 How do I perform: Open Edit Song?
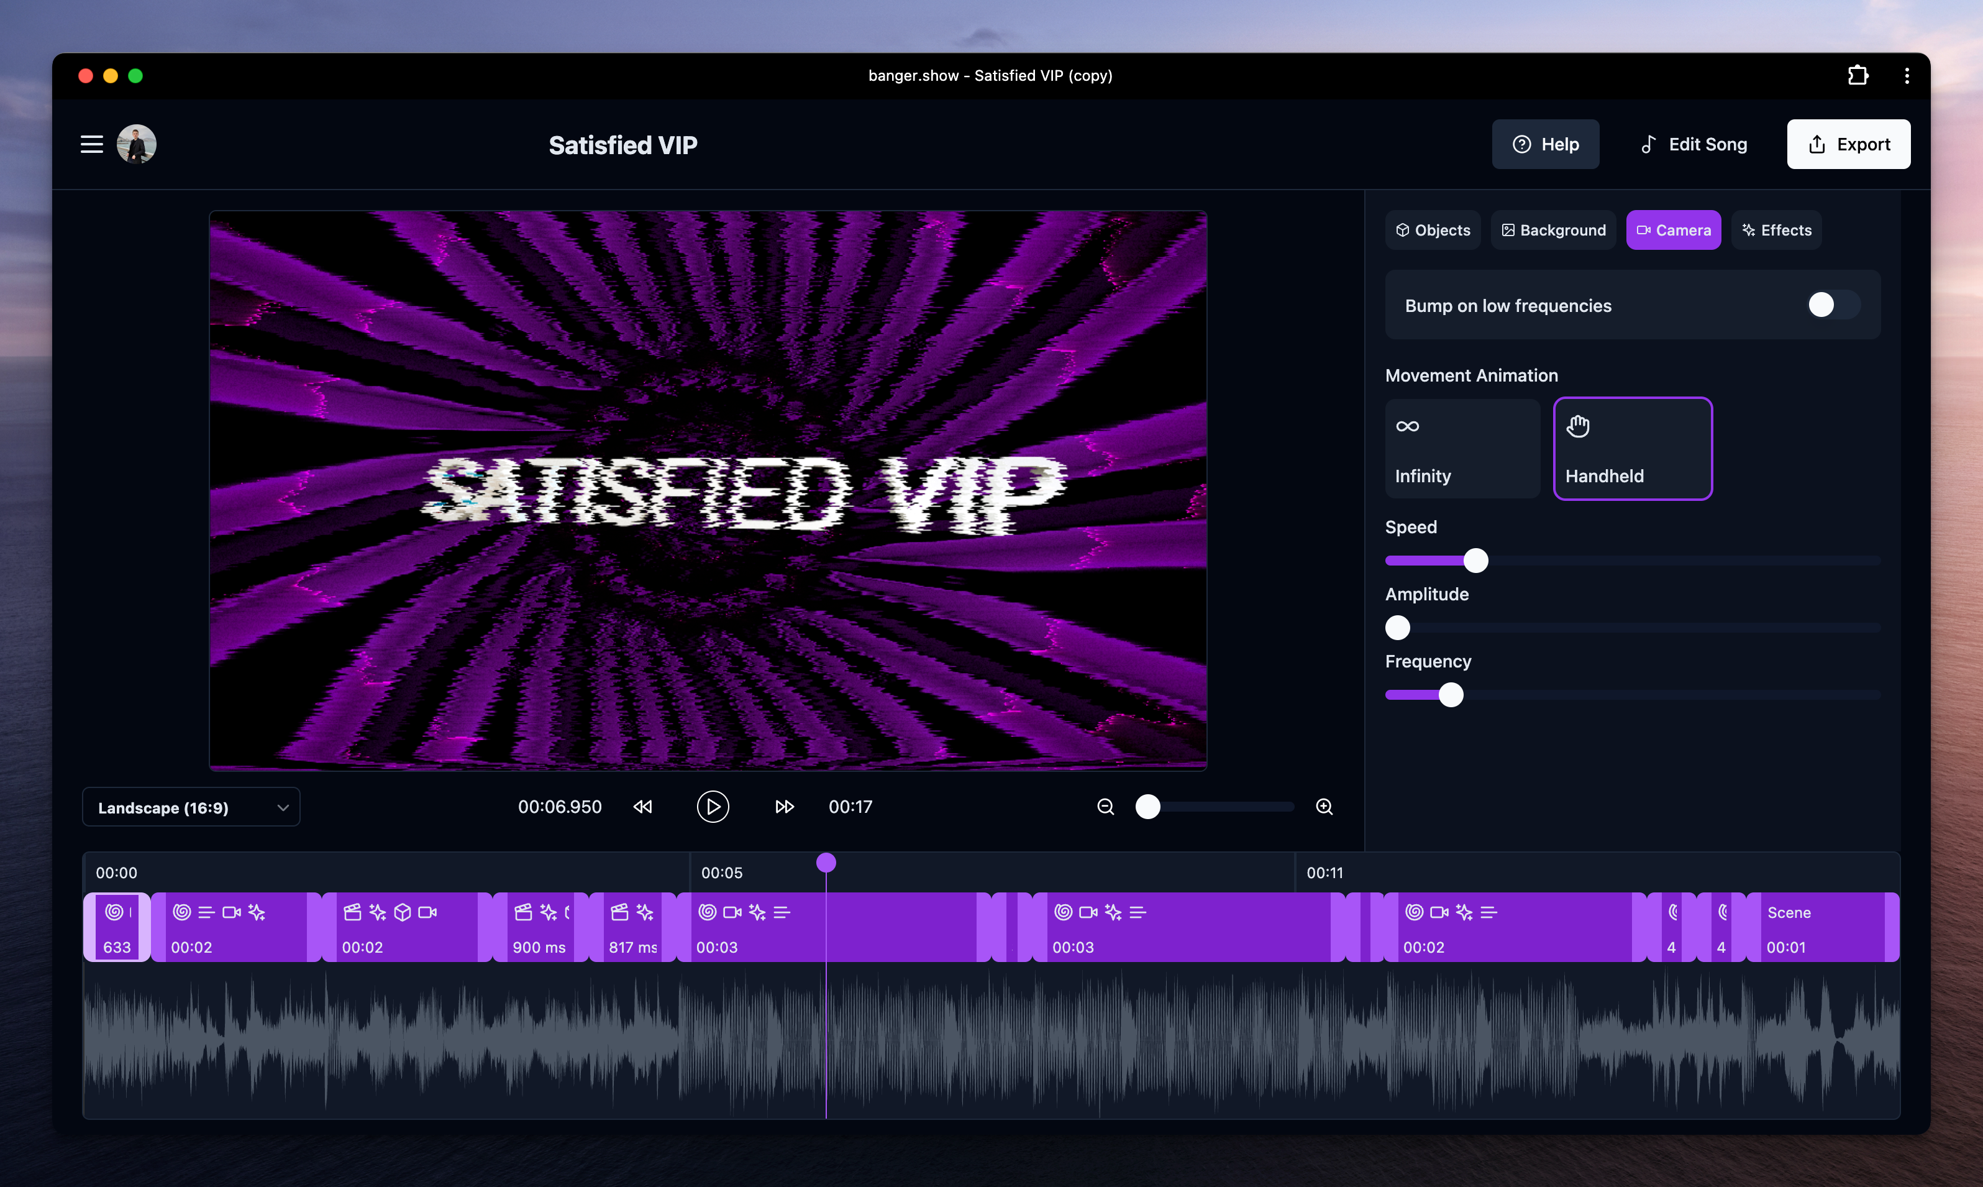(x=1693, y=144)
